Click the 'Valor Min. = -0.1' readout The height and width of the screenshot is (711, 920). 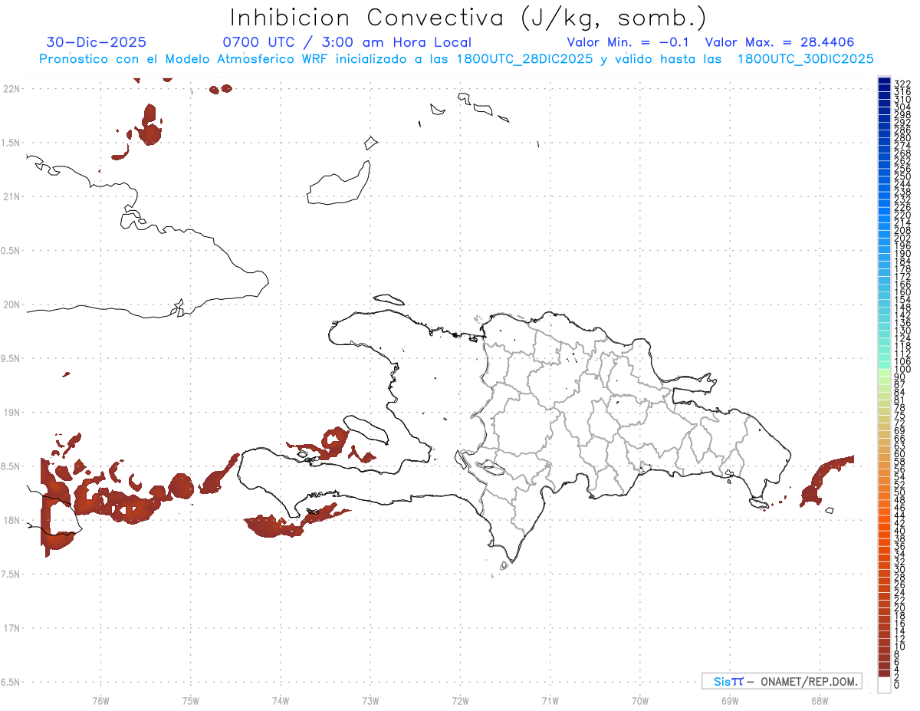click(x=628, y=43)
